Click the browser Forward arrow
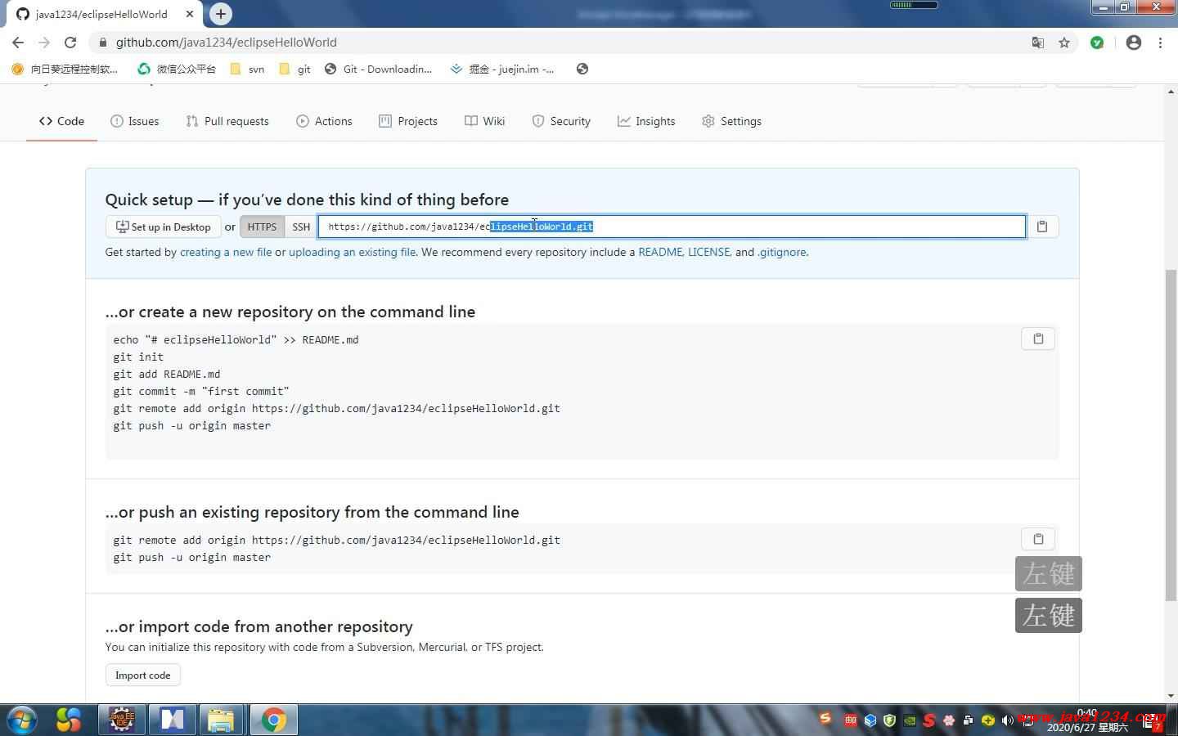 coord(44,43)
